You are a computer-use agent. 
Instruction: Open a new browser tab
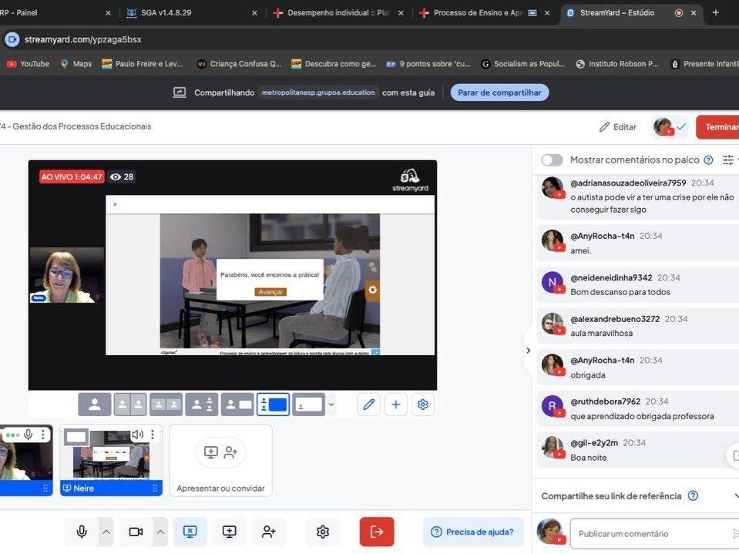click(715, 13)
